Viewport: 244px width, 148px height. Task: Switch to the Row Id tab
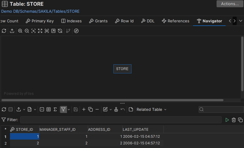coord(124,21)
